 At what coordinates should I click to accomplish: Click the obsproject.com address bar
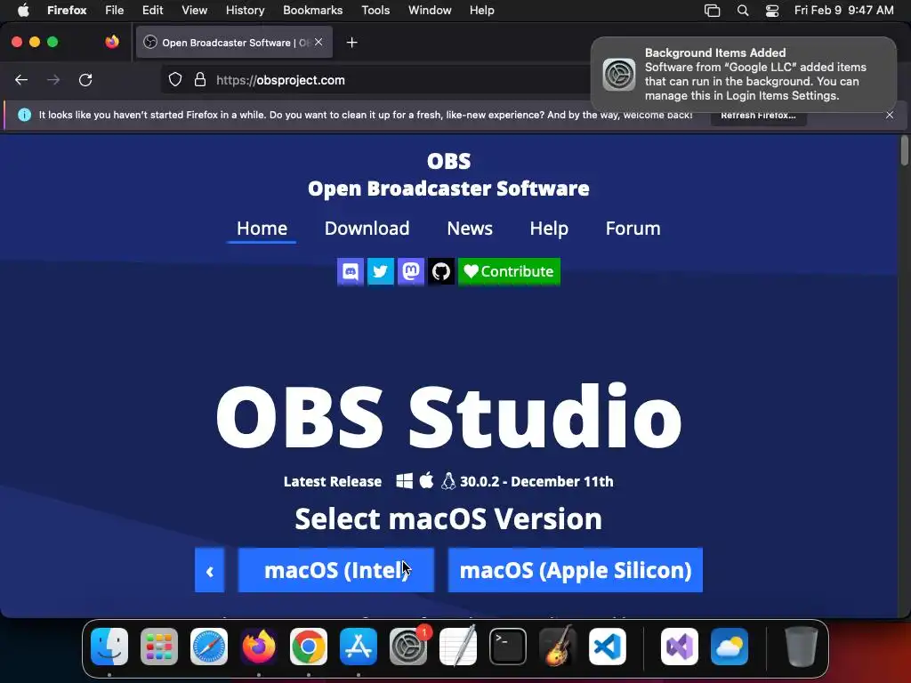280,80
